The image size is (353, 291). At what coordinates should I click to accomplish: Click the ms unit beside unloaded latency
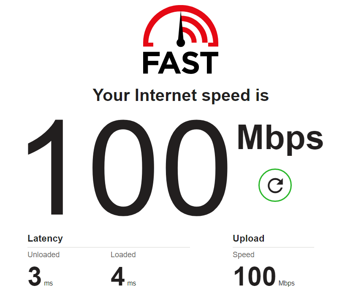click(49, 283)
